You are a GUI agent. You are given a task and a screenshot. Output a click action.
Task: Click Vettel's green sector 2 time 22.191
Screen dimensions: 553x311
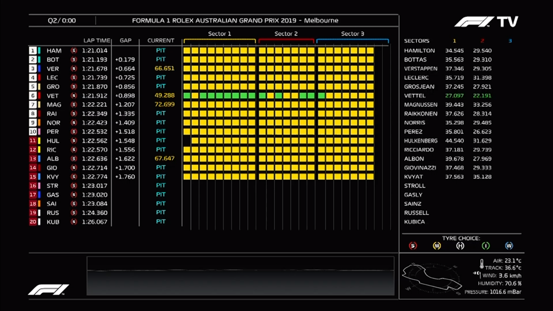pyautogui.click(x=482, y=96)
